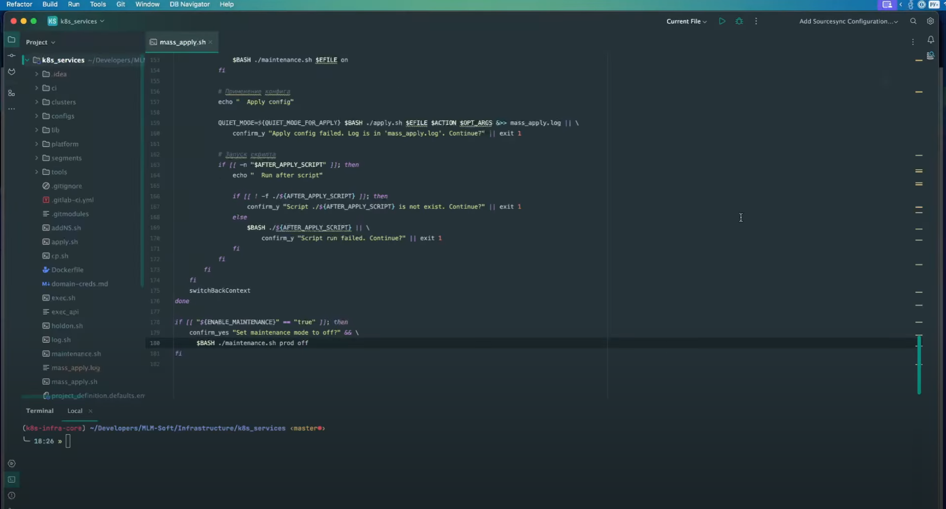Open the Current File run configuration dropdown
Image resolution: width=946 pixels, height=509 pixels.
(x=686, y=21)
